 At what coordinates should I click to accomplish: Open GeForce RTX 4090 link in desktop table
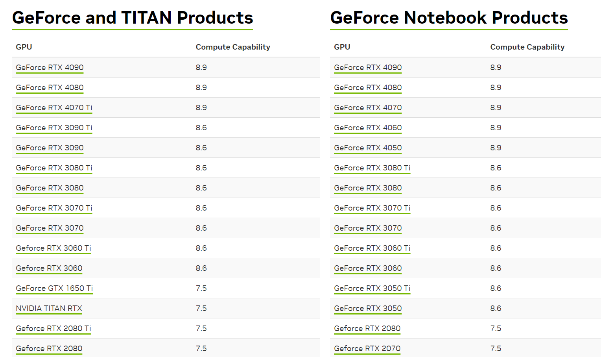pyautogui.click(x=50, y=67)
